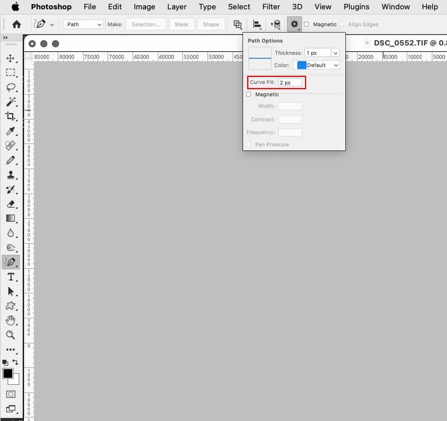
Task: Open Path arrangement icon
Action: [x=276, y=24]
